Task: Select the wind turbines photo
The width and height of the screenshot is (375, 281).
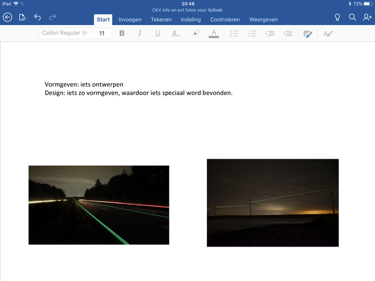Action: (x=272, y=203)
